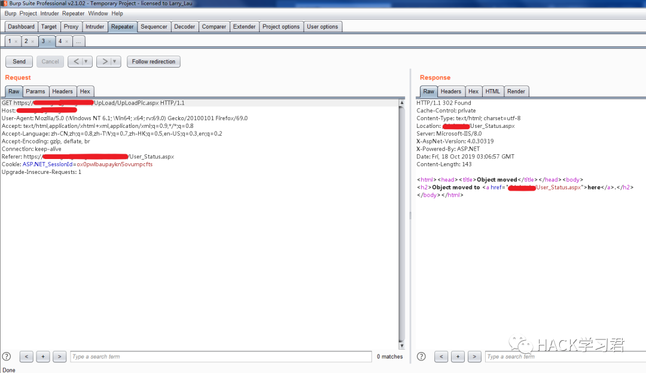Image resolution: width=646 pixels, height=373 pixels.
Task: Select Repeater sub-tab 4
Action: click(x=60, y=41)
